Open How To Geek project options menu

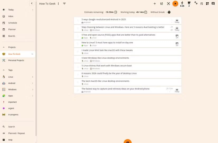click(58, 4)
